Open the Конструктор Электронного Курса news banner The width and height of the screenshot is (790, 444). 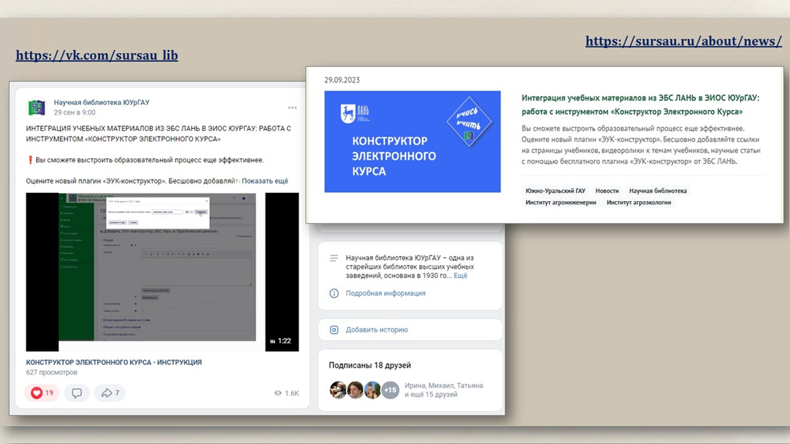(412, 142)
